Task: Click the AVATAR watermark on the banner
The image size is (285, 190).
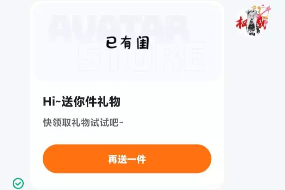Action: 118,27
